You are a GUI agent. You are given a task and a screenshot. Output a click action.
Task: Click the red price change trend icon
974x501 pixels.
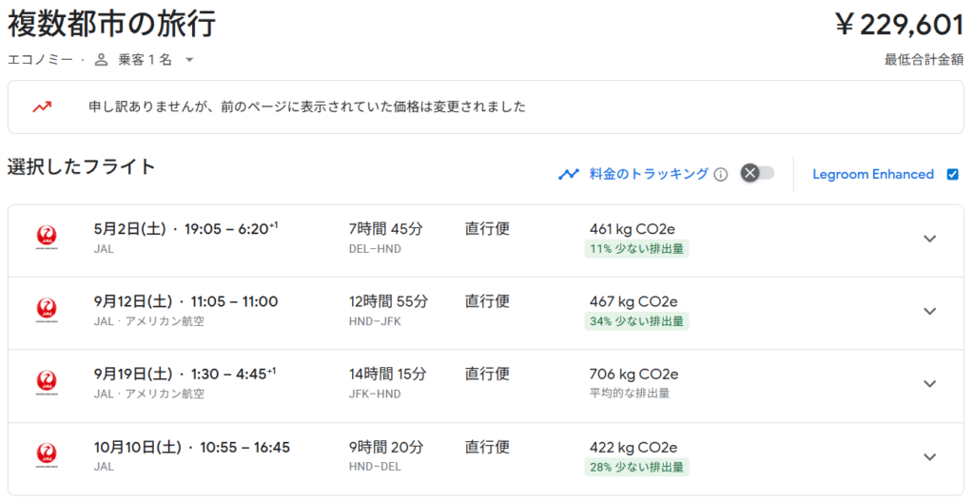42,106
